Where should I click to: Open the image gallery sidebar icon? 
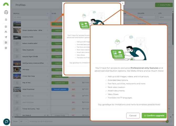click(x=6, y=42)
